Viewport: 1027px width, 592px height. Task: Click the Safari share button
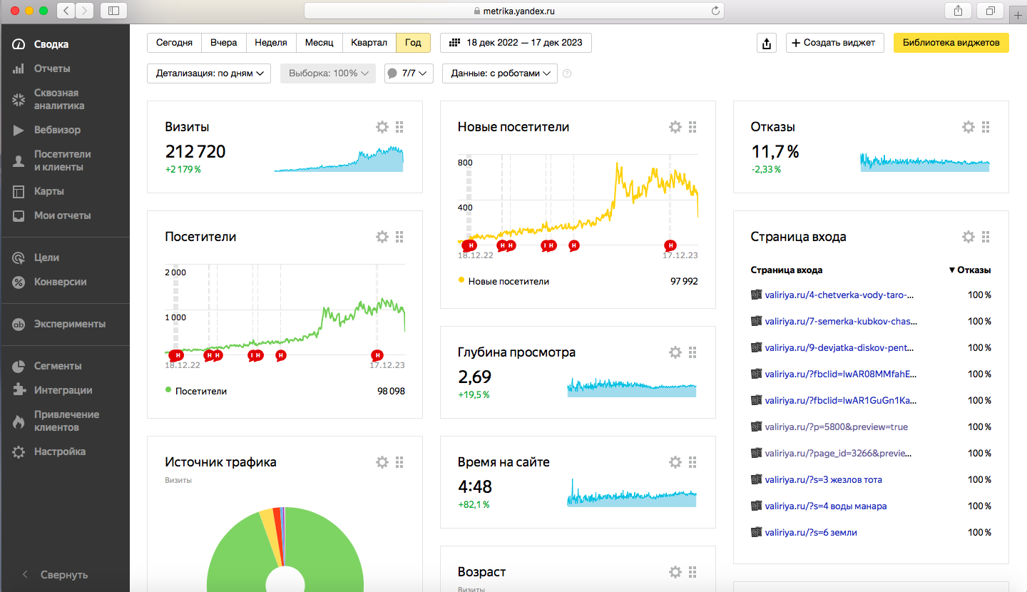pyautogui.click(x=957, y=11)
